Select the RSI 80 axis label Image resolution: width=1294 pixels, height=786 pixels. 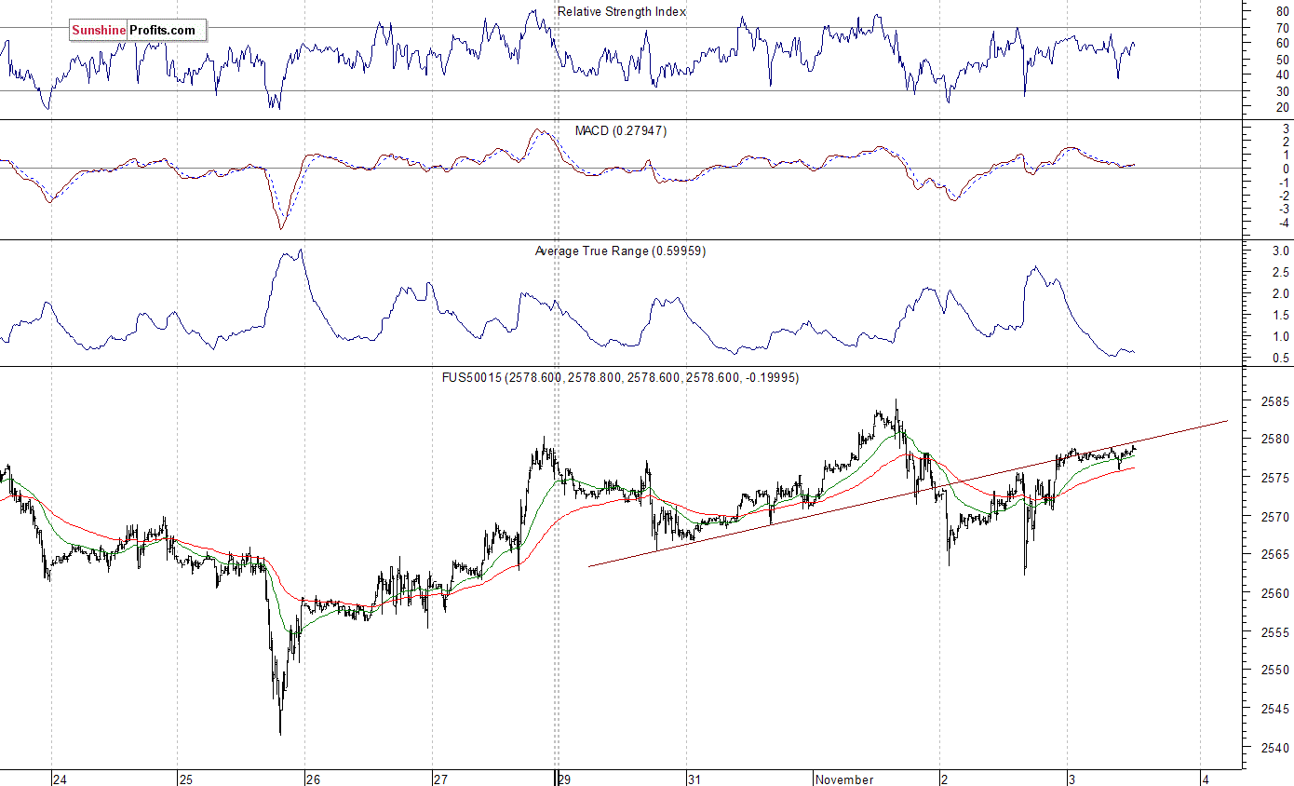[x=1282, y=12]
